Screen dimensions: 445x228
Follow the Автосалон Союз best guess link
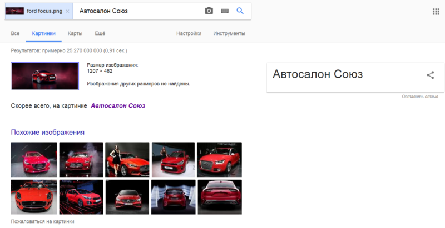118,105
